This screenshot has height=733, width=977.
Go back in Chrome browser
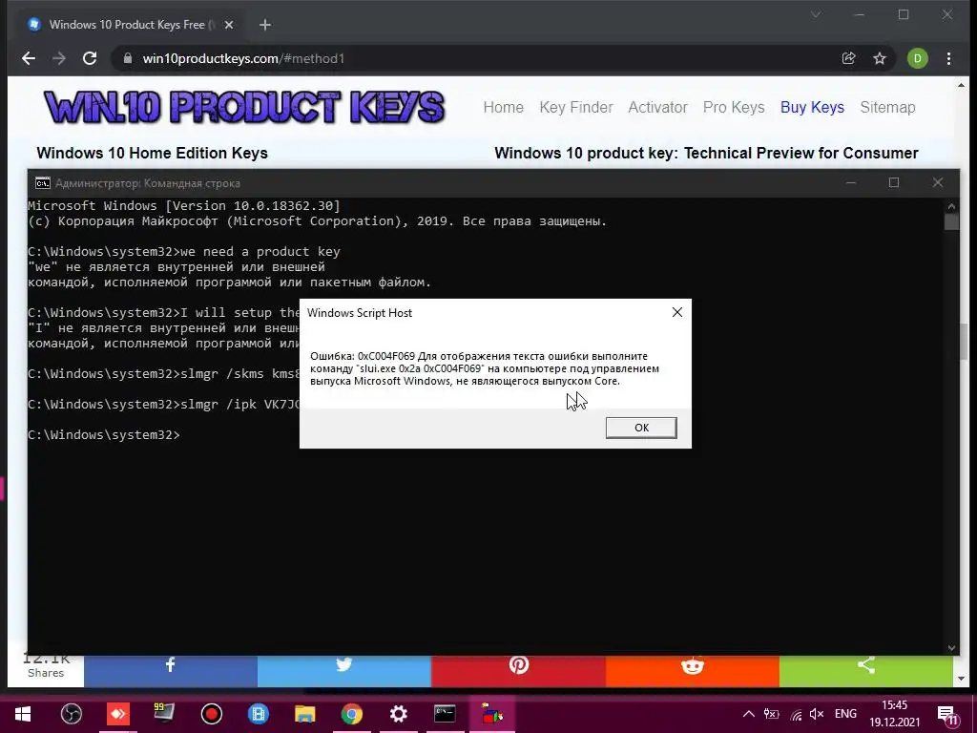(x=29, y=58)
